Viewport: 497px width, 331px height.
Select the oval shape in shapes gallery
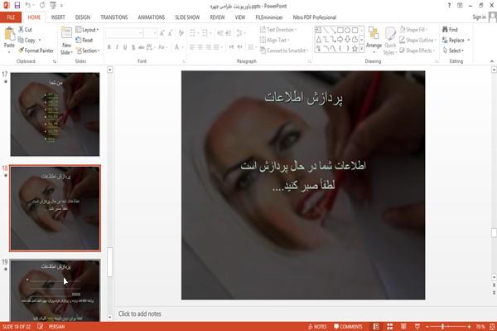click(348, 30)
